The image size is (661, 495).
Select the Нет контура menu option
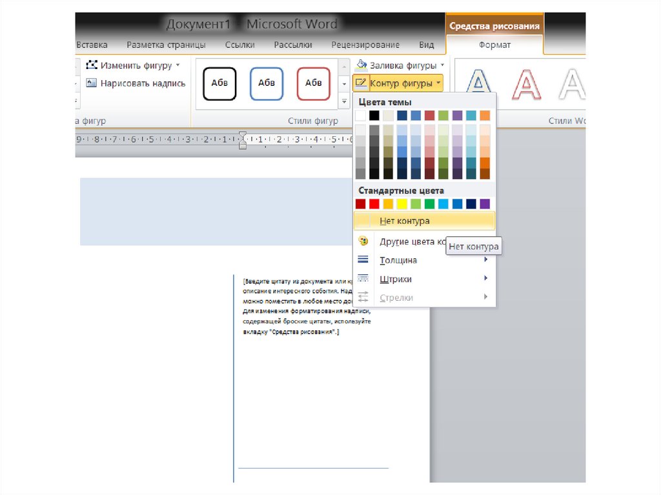(x=404, y=221)
